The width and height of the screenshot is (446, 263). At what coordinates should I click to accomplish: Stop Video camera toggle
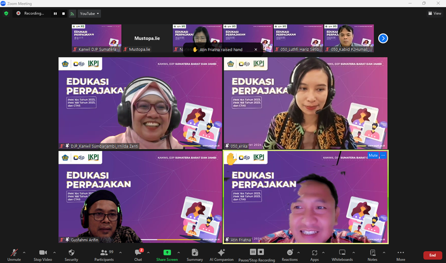click(42, 253)
